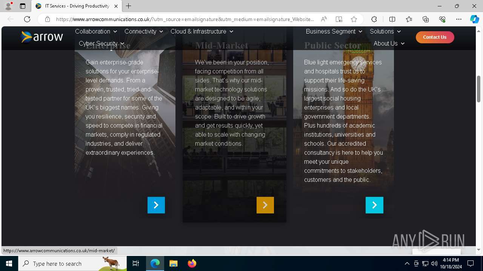Expand About Us menu
483x271 pixels.
pos(389,43)
